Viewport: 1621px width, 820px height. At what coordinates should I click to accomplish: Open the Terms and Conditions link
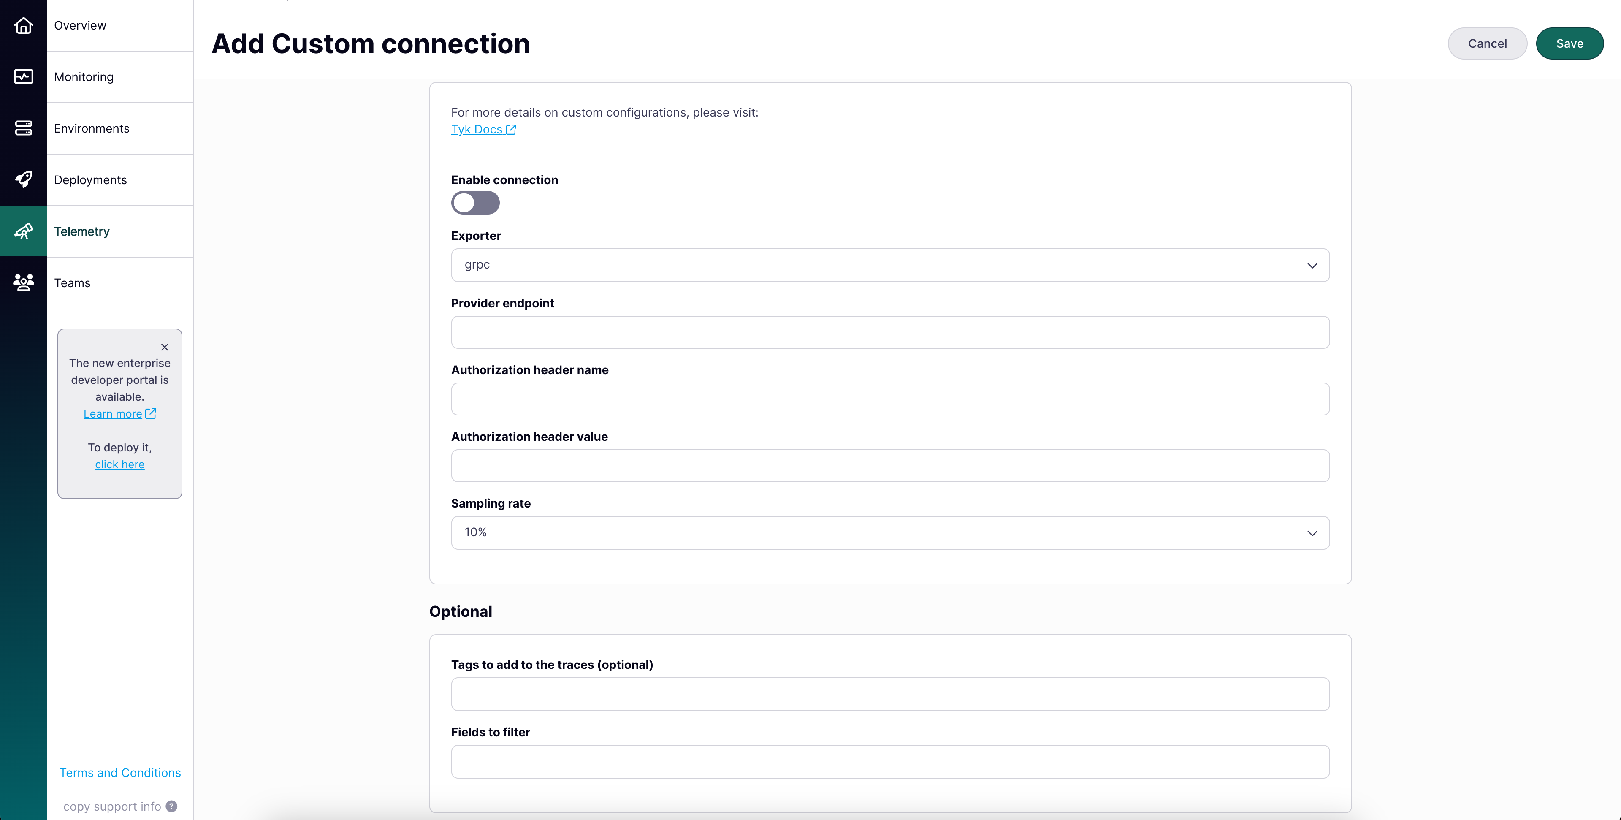pos(119,773)
